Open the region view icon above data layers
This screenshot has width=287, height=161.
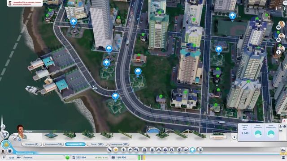(x=283, y=150)
